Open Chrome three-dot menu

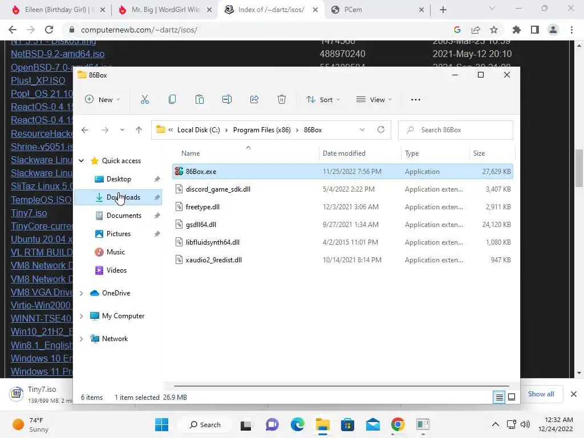(x=571, y=30)
